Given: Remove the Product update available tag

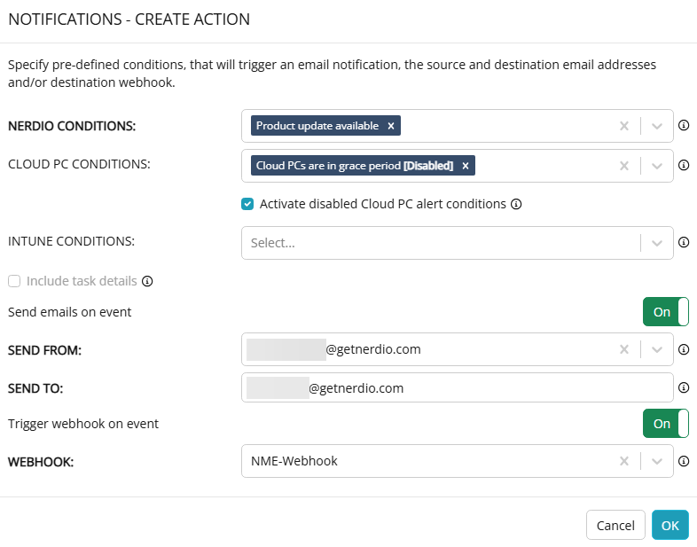Looking at the screenshot, I should tap(391, 126).
